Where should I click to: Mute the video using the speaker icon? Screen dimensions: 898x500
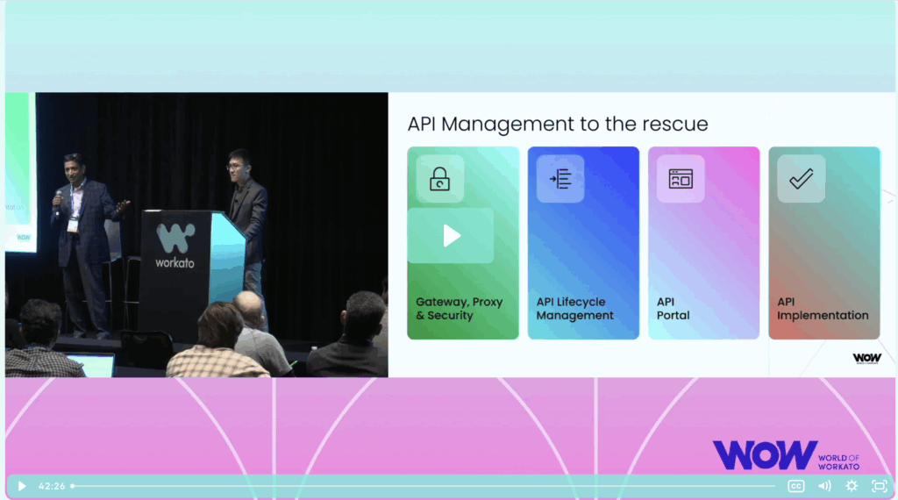click(x=824, y=486)
